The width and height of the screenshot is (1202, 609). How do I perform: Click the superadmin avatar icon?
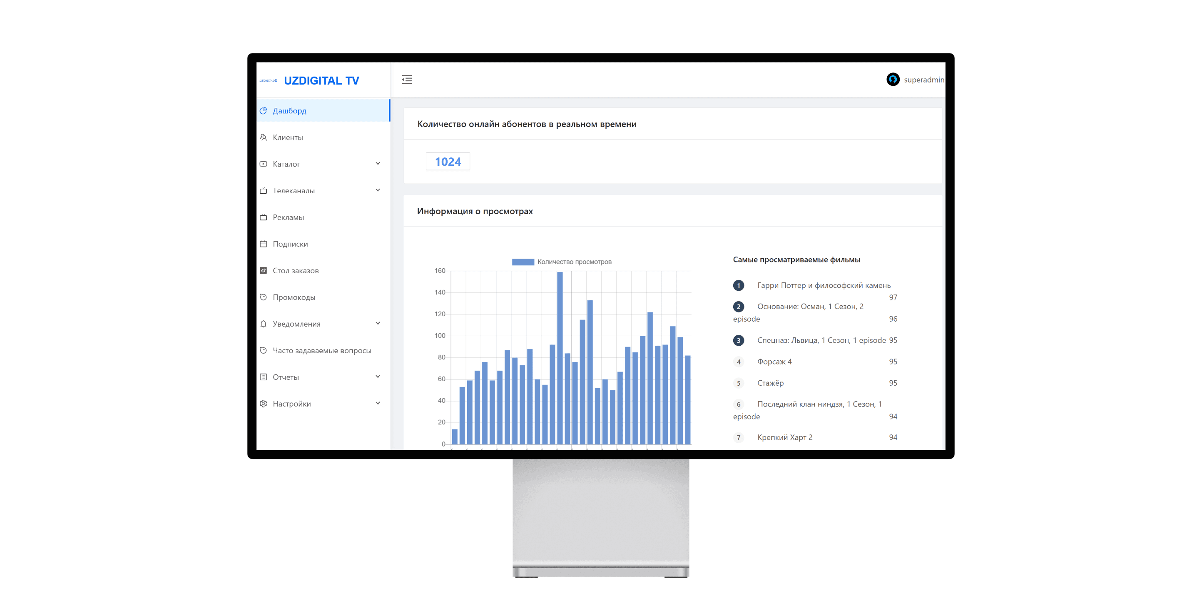[893, 79]
